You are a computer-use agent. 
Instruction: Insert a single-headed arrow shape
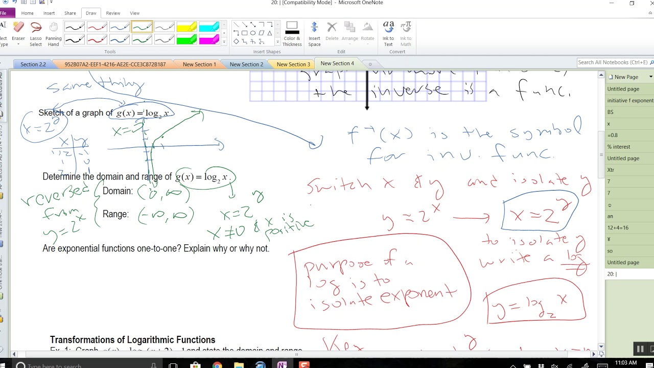(x=244, y=25)
